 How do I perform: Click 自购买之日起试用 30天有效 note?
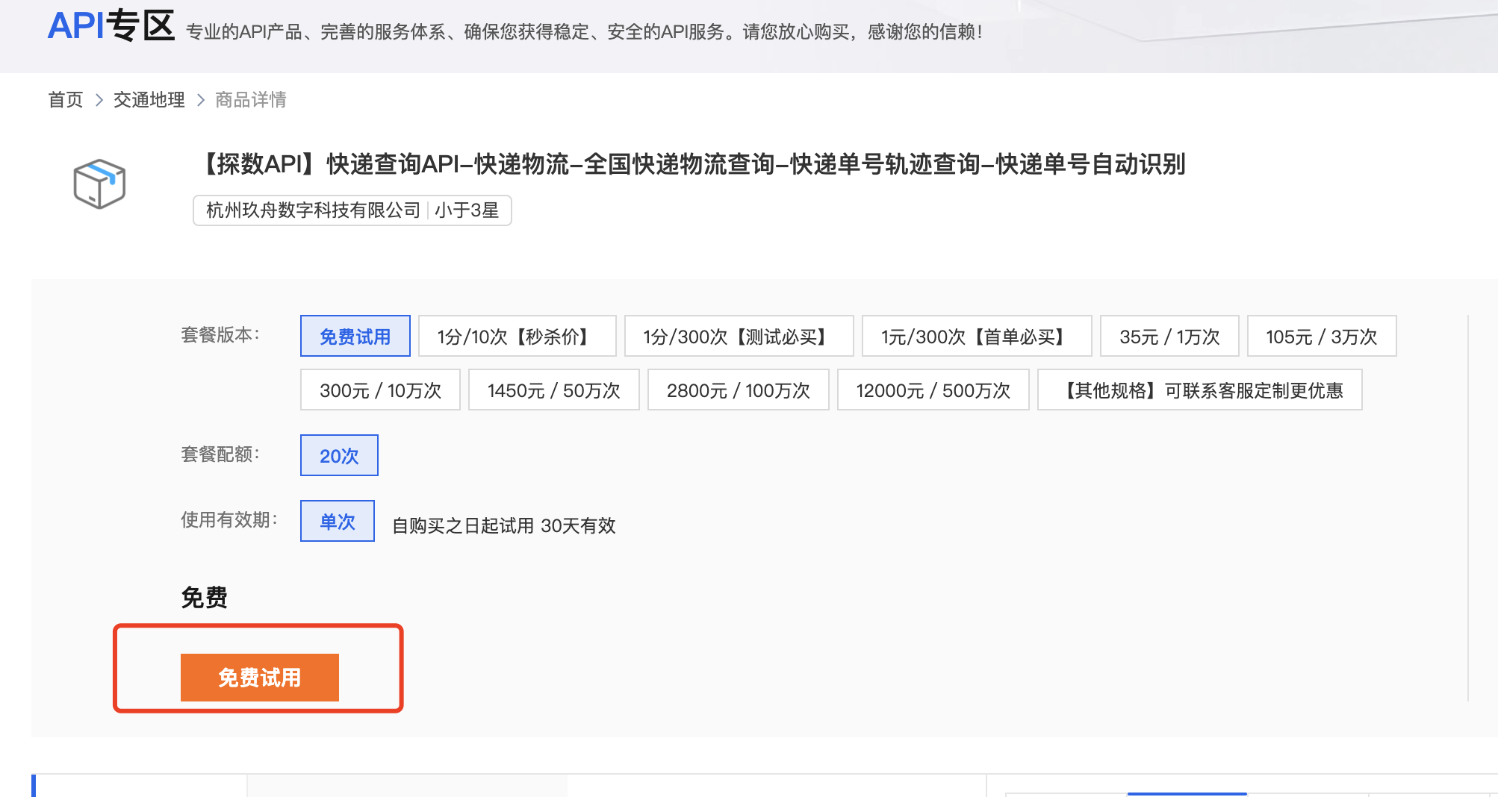click(x=504, y=526)
